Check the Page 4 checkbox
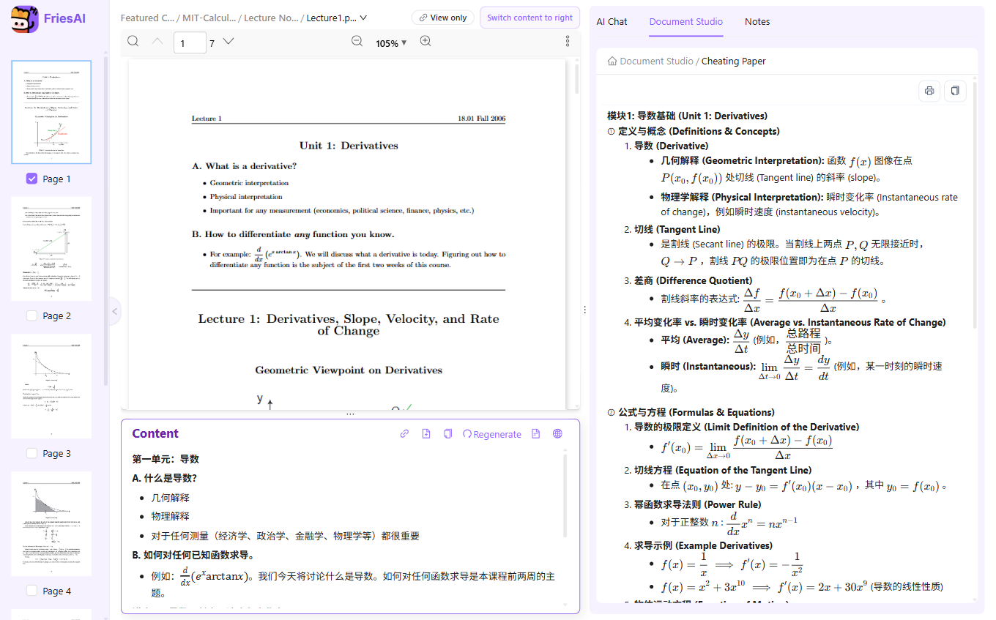 coord(31,591)
